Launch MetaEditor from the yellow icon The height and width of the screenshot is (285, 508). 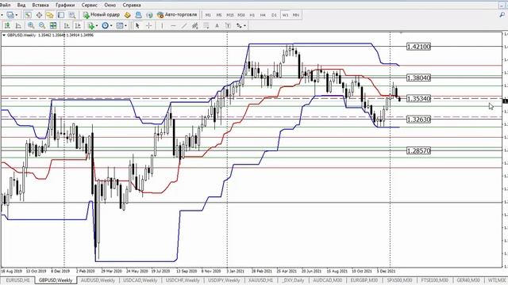tap(127, 15)
